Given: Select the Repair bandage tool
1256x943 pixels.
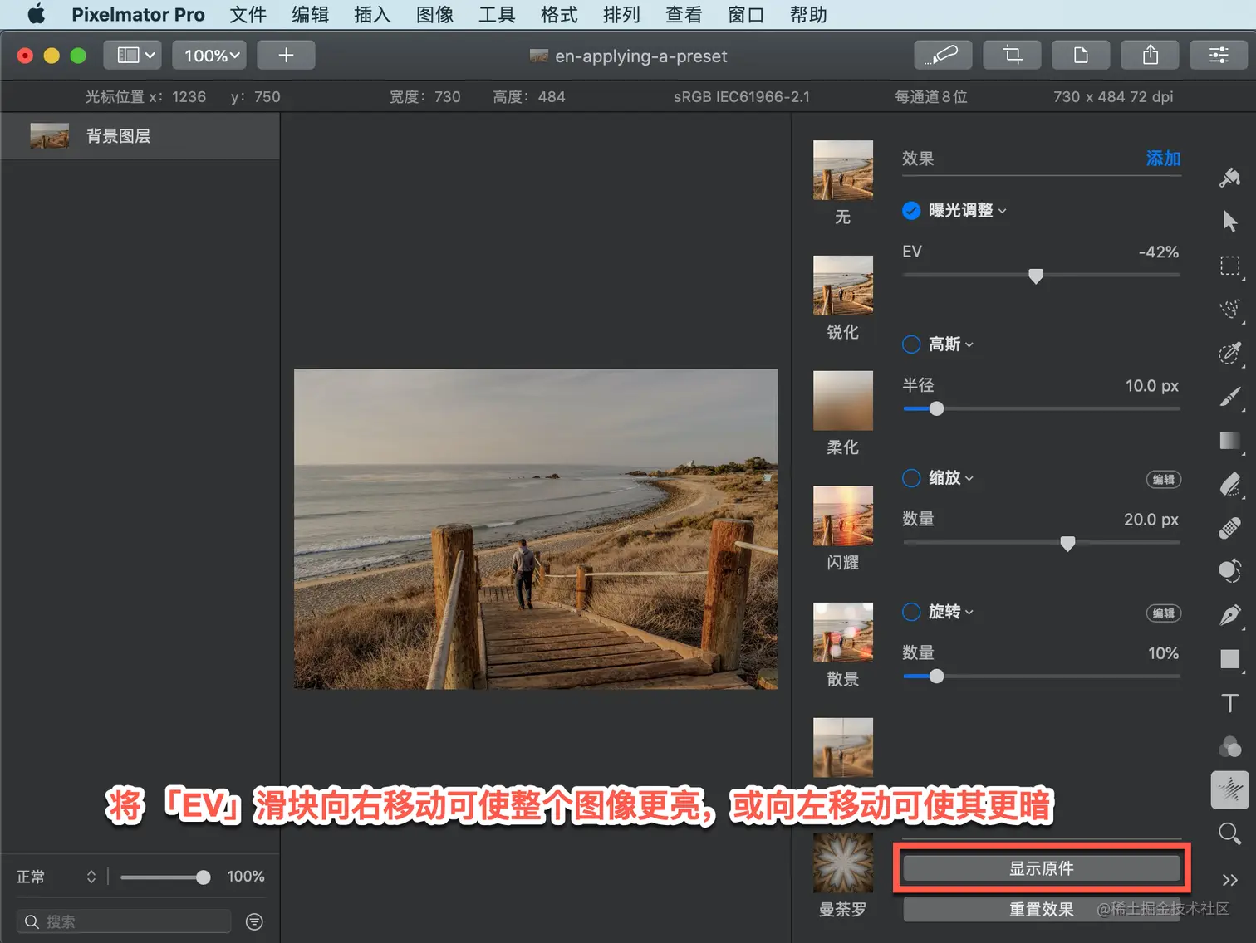Looking at the screenshot, I should [1230, 528].
